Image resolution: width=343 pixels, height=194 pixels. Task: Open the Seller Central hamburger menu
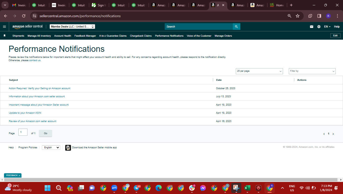(4, 27)
